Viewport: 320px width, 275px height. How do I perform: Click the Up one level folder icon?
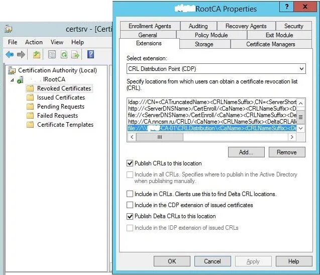point(37,55)
